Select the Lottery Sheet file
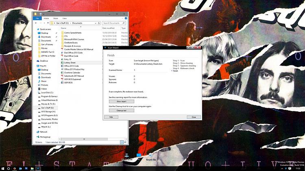Screen dimensions: 305x171 [70, 63]
